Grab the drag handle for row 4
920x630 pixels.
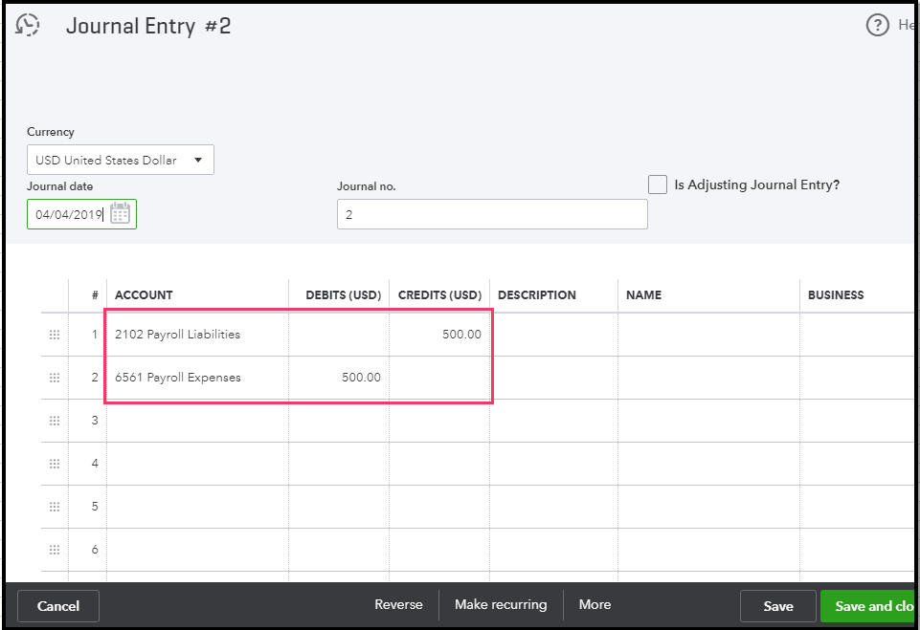(55, 464)
